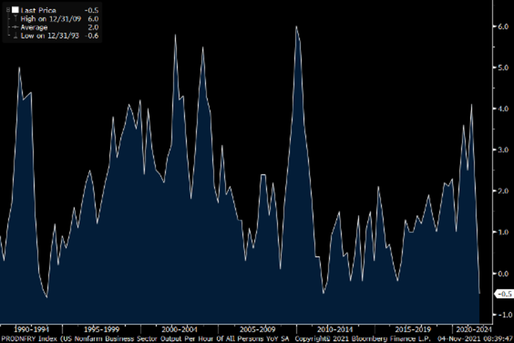
Task: Click the Low marker icon in legend
Action: click(15, 36)
